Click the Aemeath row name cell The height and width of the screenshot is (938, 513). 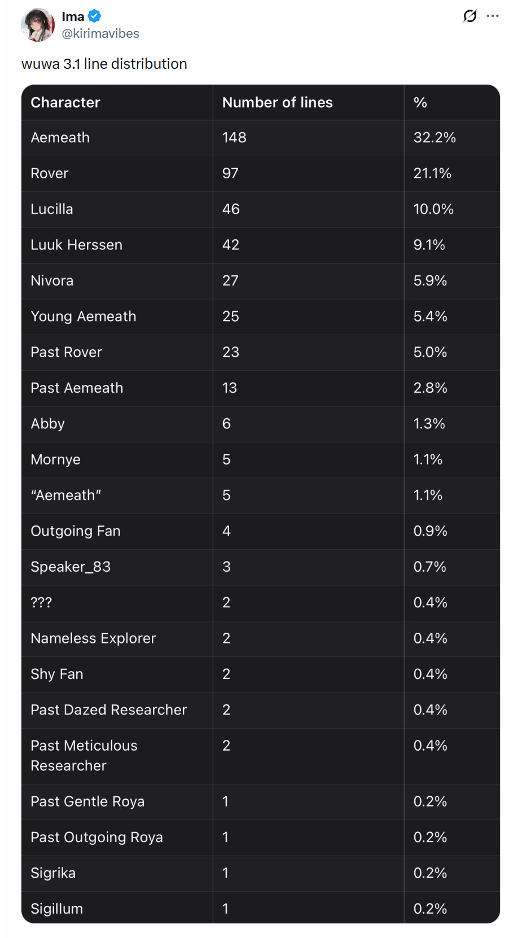tap(60, 138)
